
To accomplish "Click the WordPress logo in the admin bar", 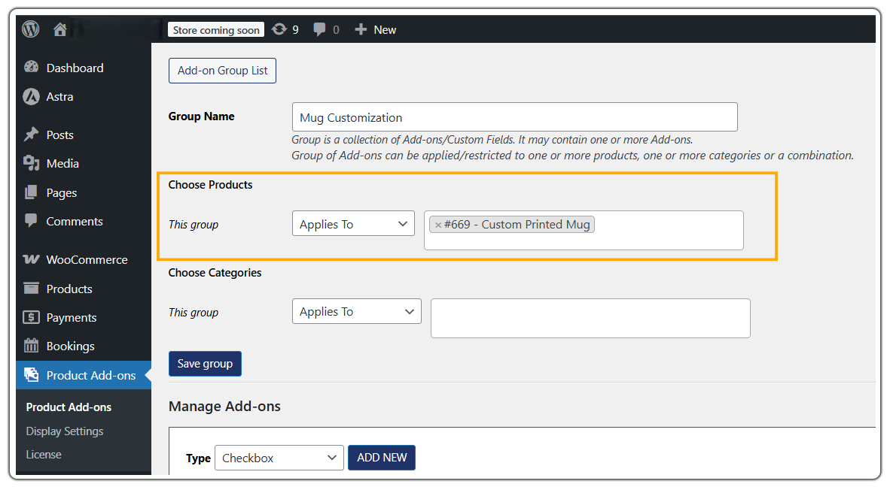I will click(x=30, y=29).
